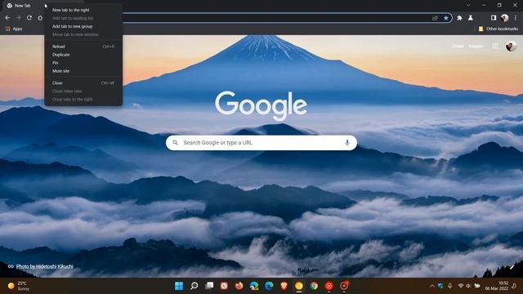Click the share page icon in address bar
The image size is (523, 294).
click(x=435, y=18)
